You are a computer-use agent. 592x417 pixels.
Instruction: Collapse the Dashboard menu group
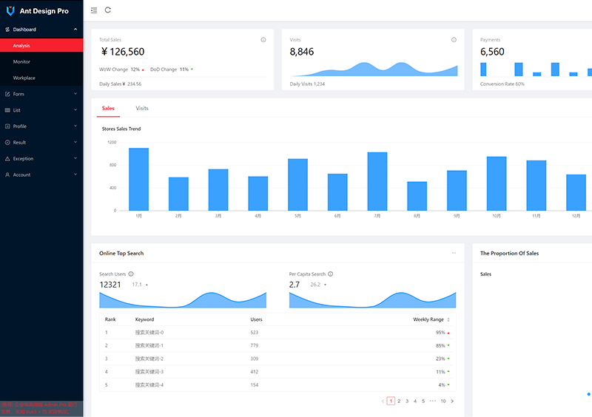pos(41,30)
